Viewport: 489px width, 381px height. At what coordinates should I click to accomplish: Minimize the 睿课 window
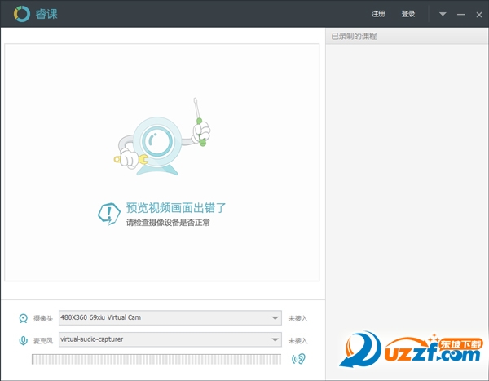point(461,15)
